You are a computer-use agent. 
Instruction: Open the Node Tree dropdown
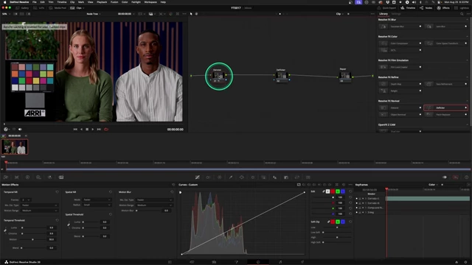pos(94,14)
